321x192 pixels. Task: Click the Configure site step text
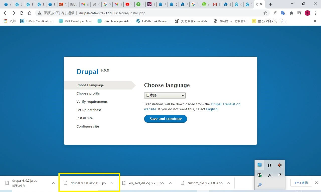88,126
